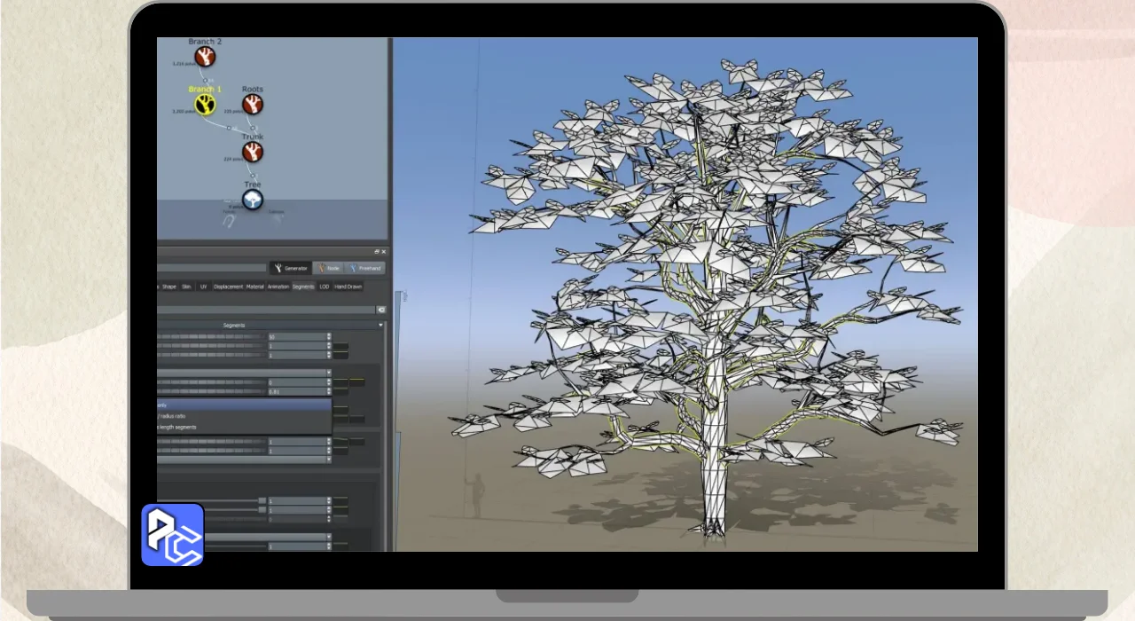
Task: Select the yellow Branch 1 node
Action: click(x=205, y=106)
